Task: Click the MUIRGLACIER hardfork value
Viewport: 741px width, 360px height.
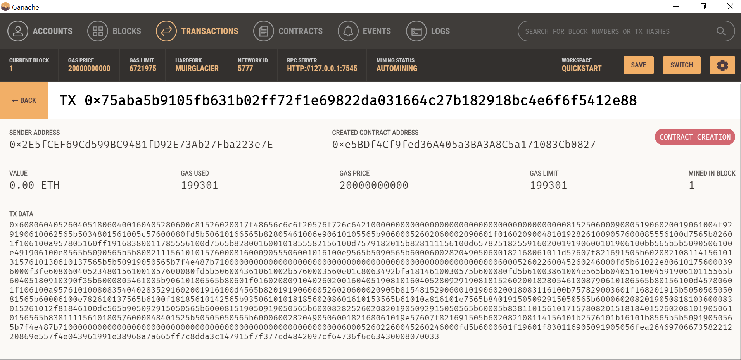Action: pos(197,69)
